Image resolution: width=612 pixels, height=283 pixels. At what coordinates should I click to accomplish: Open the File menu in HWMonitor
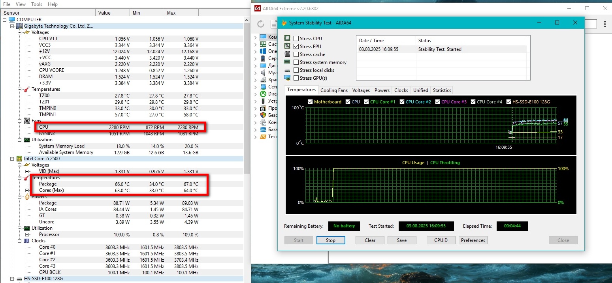(7, 4)
